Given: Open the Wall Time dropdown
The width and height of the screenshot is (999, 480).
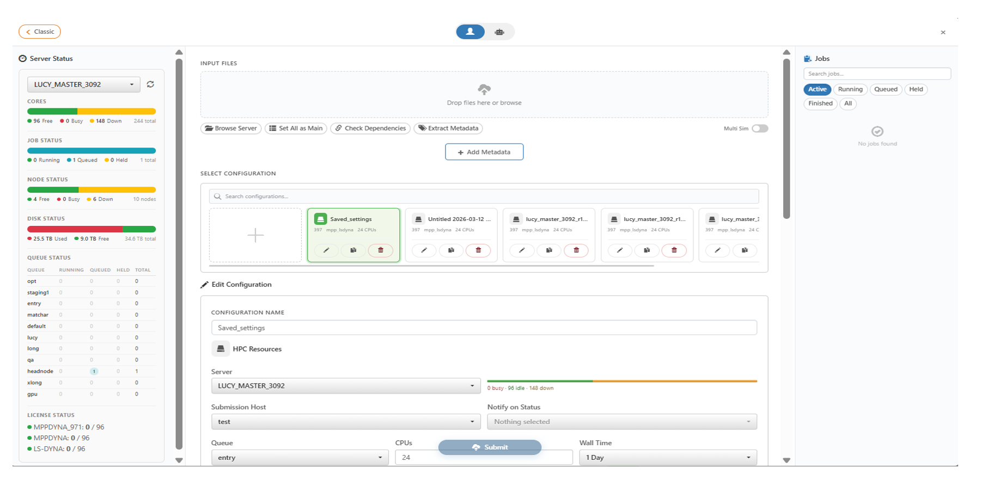Looking at the screenshot, I should pyautogui.click(x=667, y=458).
